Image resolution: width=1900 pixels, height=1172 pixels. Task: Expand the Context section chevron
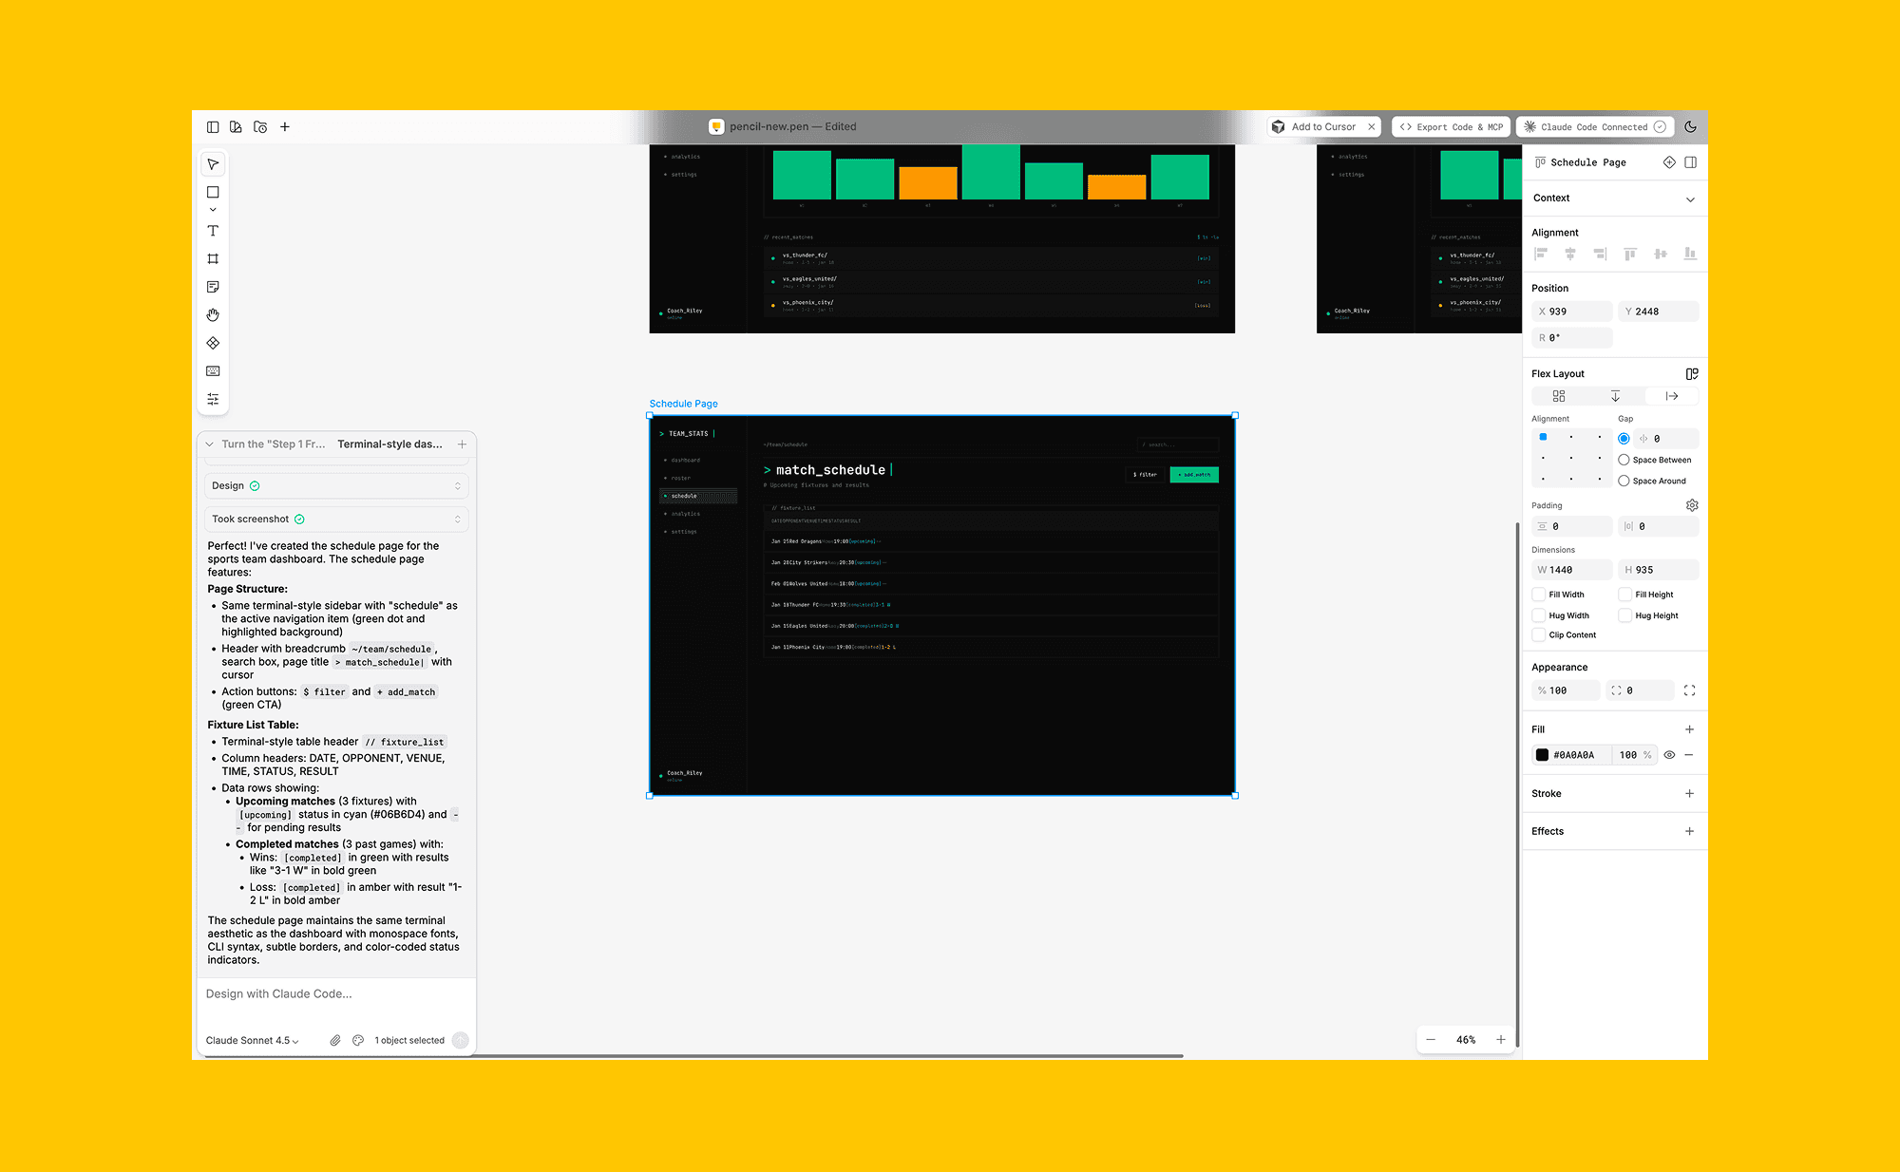coord(1690,199)
